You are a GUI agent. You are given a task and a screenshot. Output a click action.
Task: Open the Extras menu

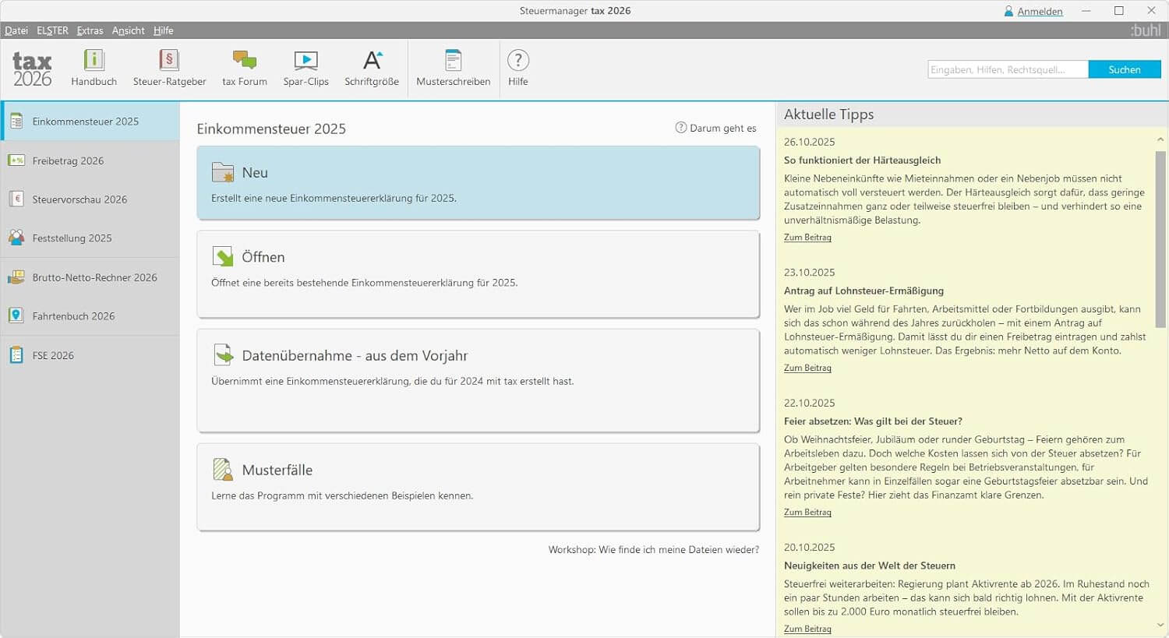(x=90, y=30)
